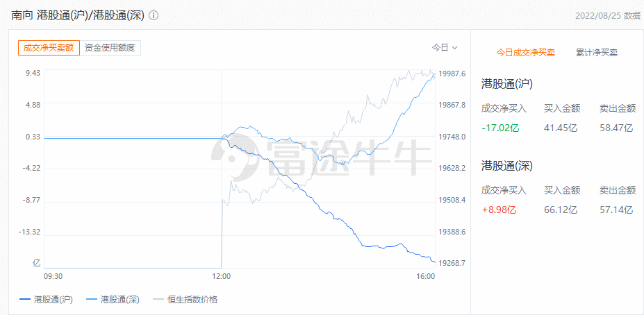
Task: Switch to 资金使用额度 tab
Action: click(110, 48)
